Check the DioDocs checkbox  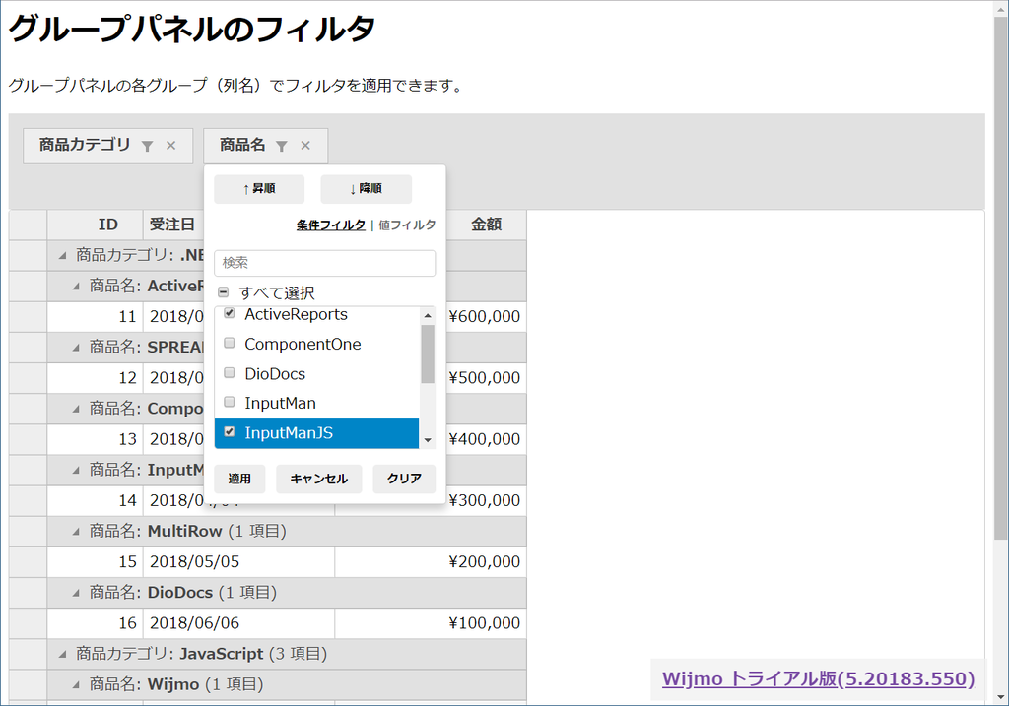point(229,373)
